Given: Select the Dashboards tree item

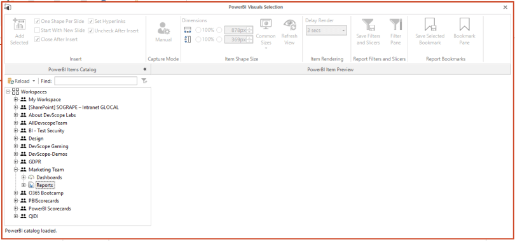Looking at the screenshot, I should [49, 177].
